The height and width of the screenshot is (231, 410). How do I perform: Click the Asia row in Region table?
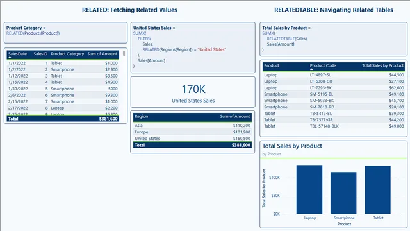coord(192,126)
